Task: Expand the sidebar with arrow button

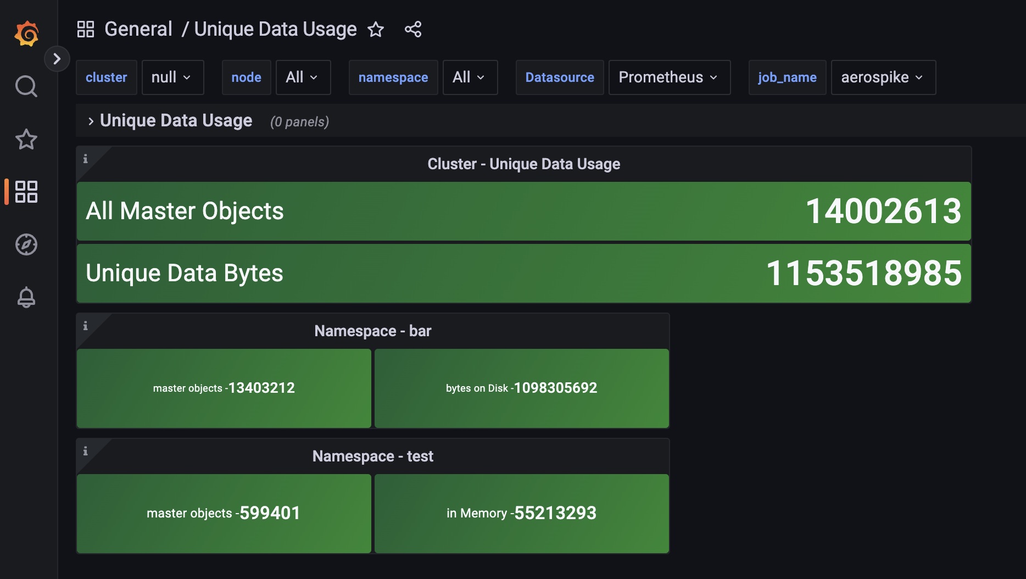Action: (57, 59)
